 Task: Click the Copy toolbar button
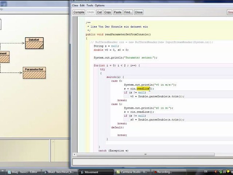pos(108,12)
